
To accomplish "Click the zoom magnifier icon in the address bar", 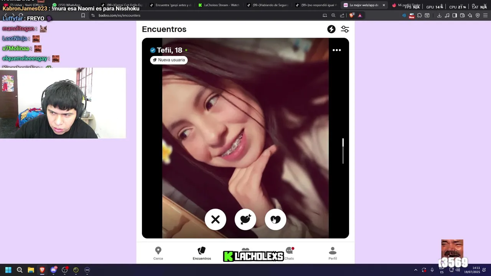I will click(x=333, y=15).
